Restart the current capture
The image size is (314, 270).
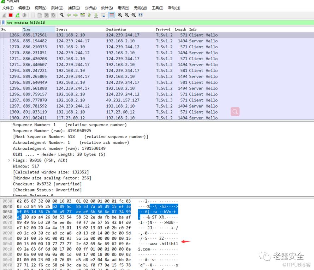tap(17, 15)
